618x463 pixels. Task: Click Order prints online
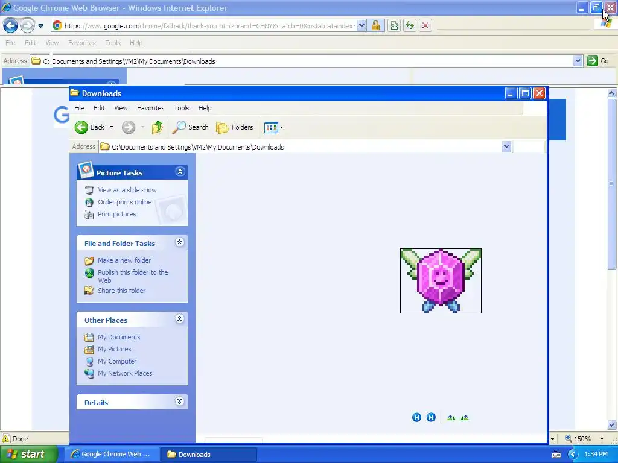click(x=124, y=202)
